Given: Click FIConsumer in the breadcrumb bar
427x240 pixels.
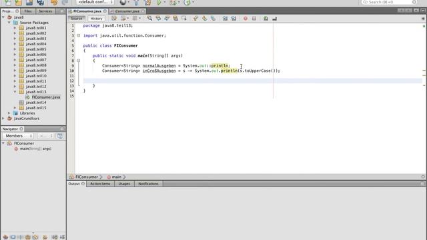Looking at the screenshot, I should 87,177.
